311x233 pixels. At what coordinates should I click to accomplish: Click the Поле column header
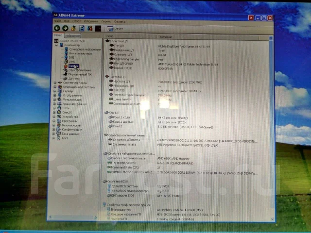click(x=131, y=36)
